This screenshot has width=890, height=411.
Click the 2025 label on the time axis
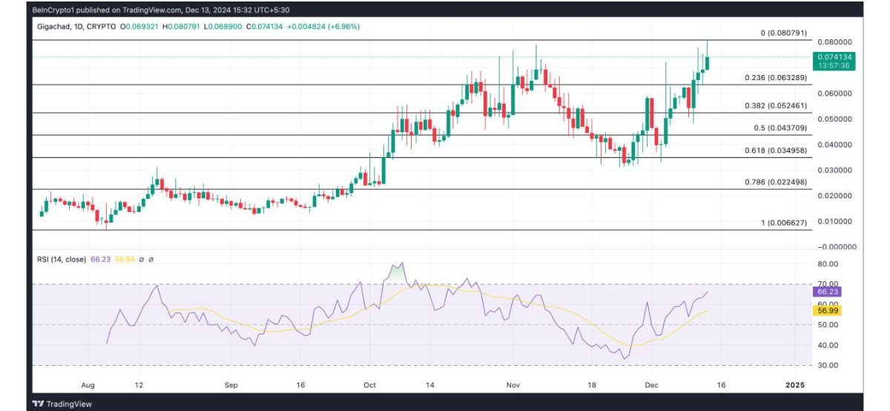[794, 385]
